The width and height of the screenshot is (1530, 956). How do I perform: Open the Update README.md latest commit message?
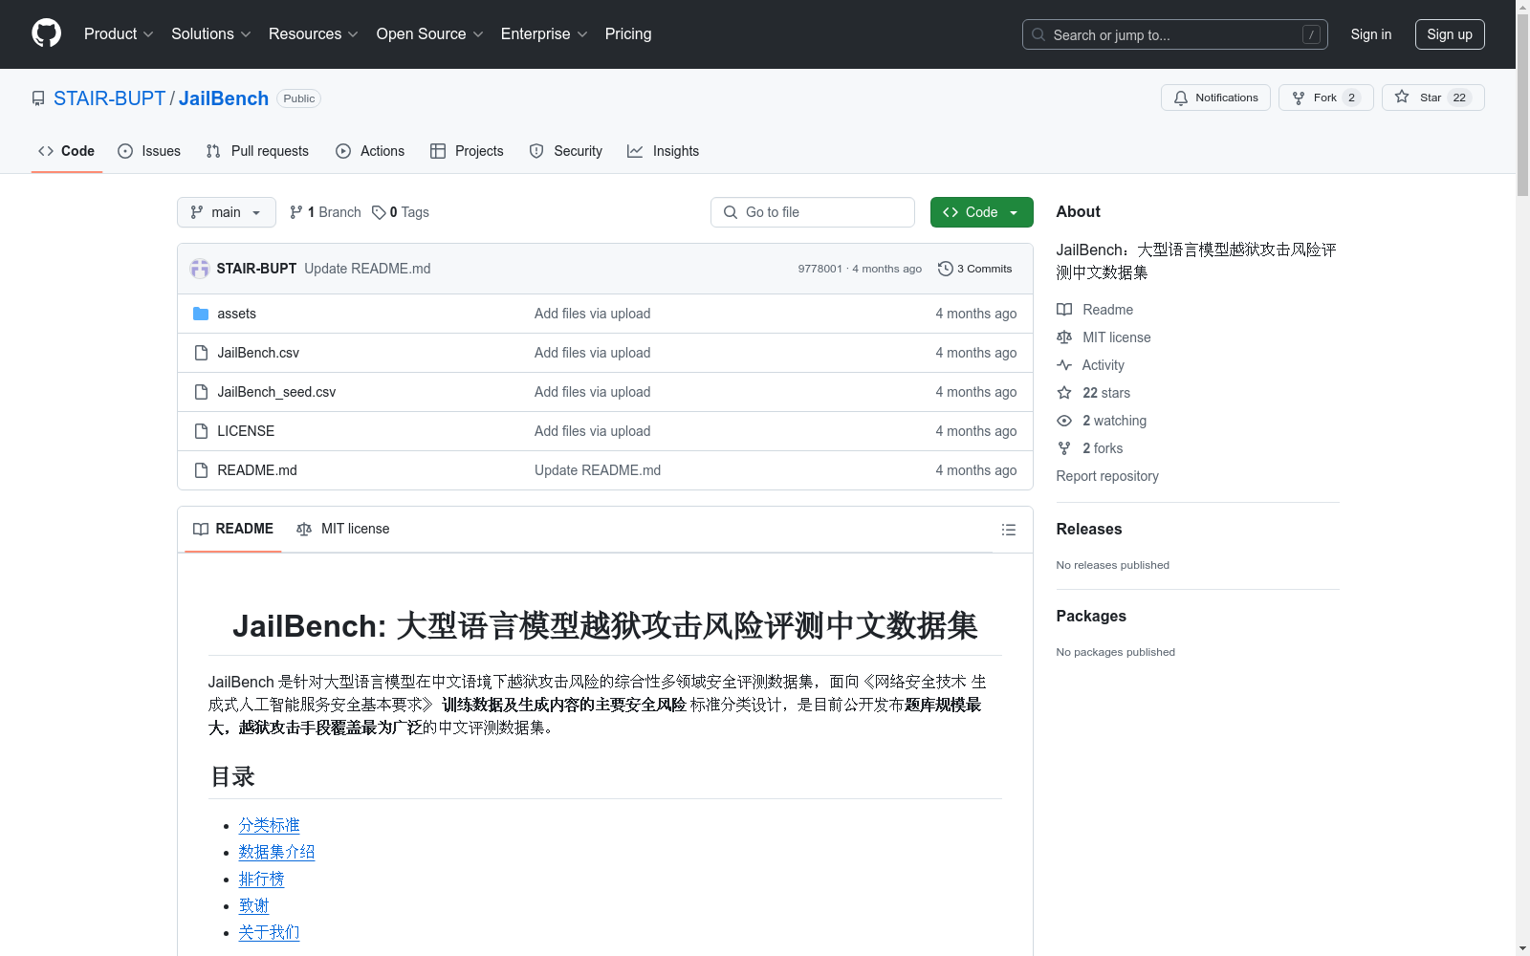click(367, 269)
